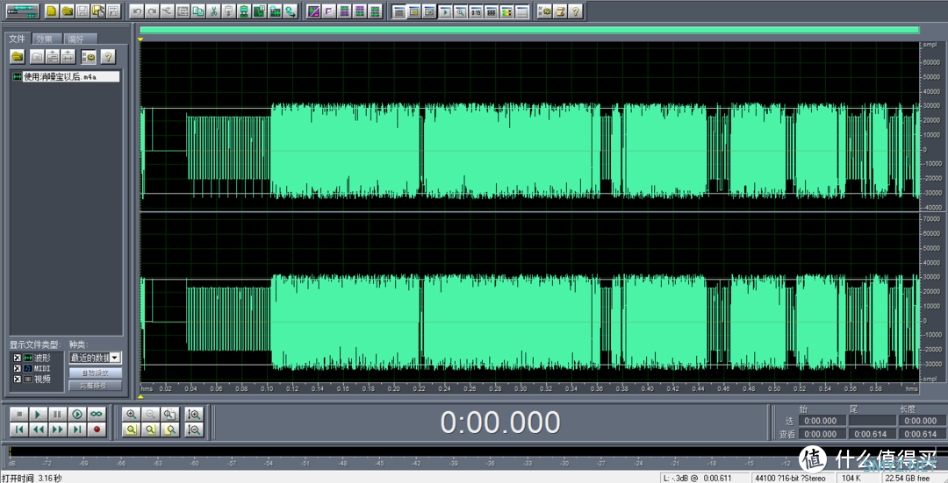Click the 0:15 time display toolbar button

476,11
